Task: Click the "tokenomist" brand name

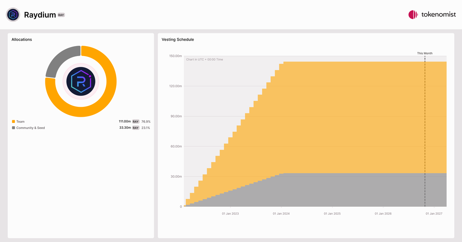Action: [x=438, y=15]
